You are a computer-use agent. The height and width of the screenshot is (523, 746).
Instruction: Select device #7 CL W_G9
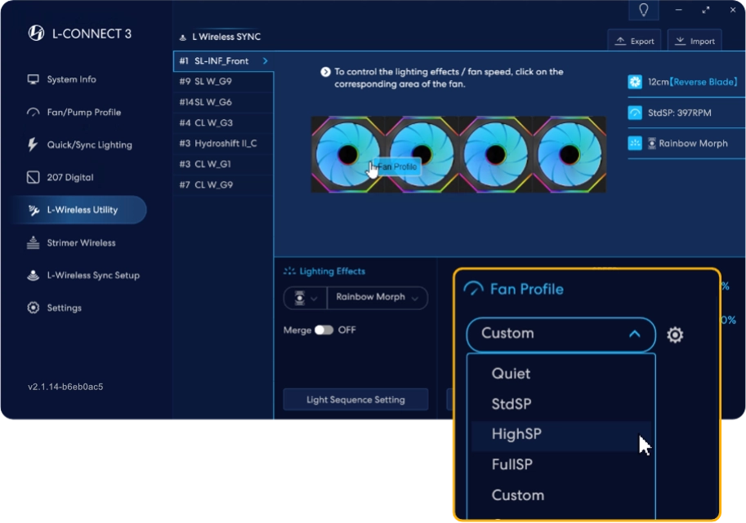click(223, 184)
